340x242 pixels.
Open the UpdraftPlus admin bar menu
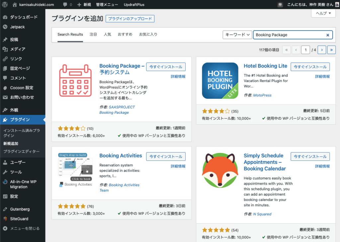tap(134, 5)
